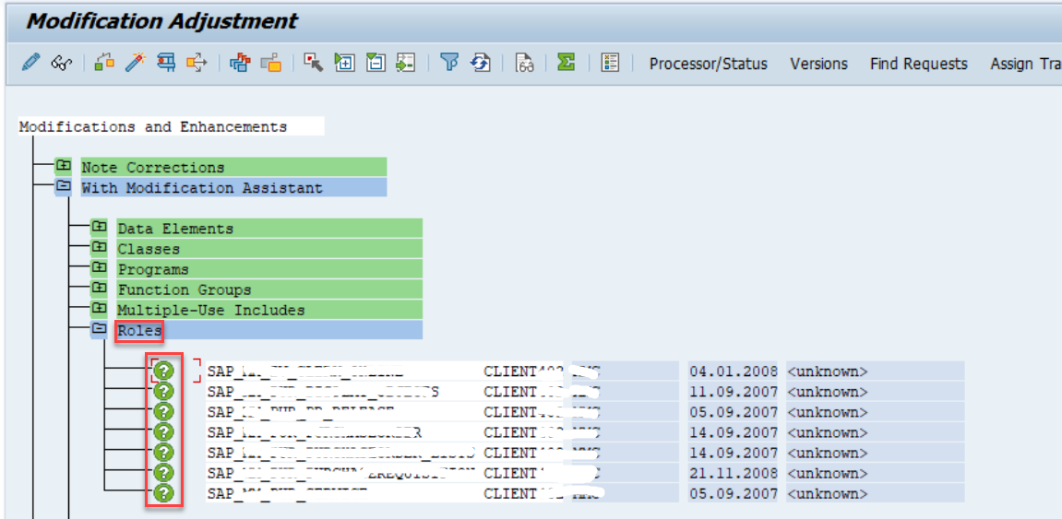Viewport: 1062px width, 519px height.
Task: Click the orange square with arrows icon
Action: tap(197, 63)
